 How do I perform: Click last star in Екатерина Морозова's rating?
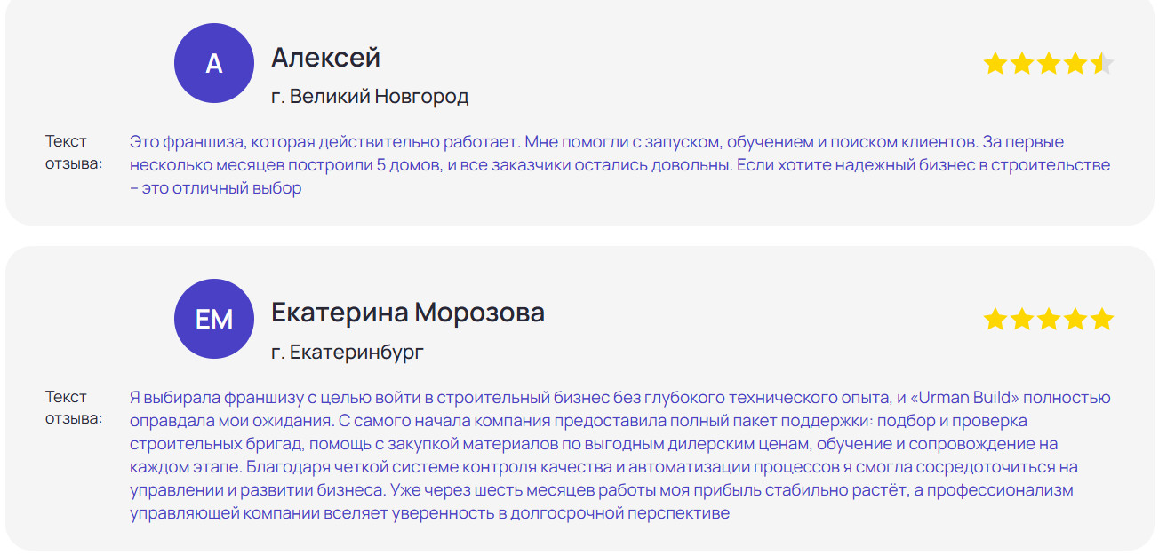click(x=1102, y=319)
